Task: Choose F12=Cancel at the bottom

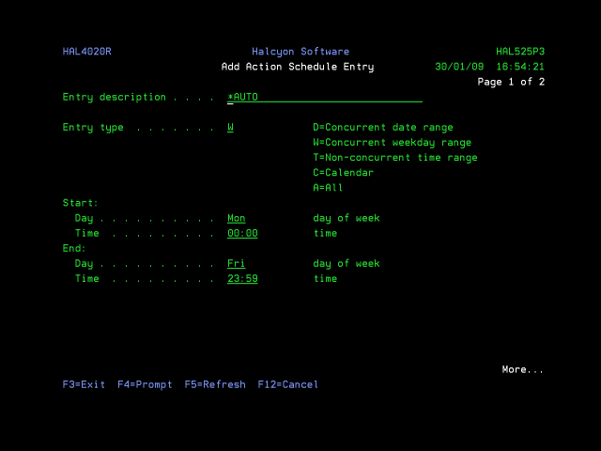Action: tap(288, 384)
